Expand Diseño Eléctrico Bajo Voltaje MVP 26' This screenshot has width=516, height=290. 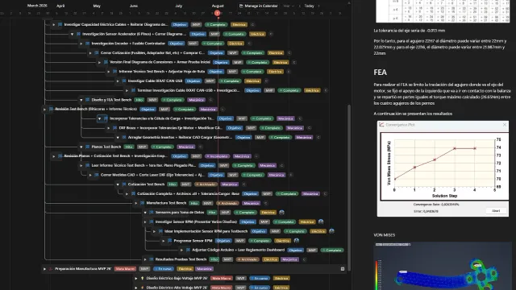[136, 278]
